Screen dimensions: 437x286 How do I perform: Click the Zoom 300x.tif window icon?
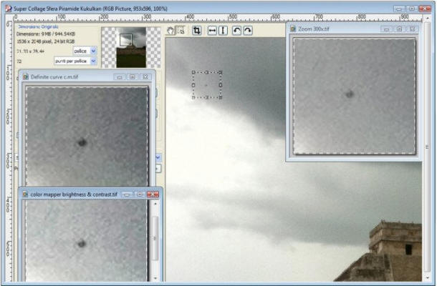pos(293,29)
